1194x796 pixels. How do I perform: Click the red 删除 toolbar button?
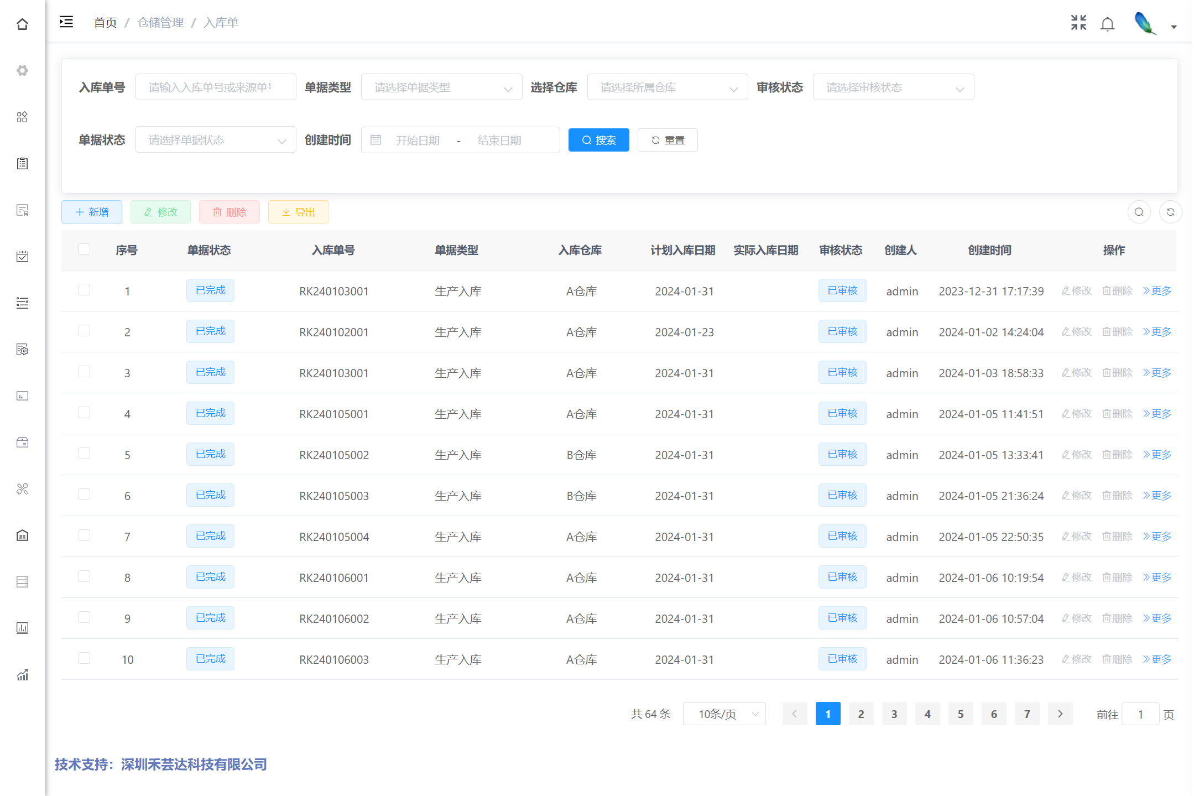230,212
